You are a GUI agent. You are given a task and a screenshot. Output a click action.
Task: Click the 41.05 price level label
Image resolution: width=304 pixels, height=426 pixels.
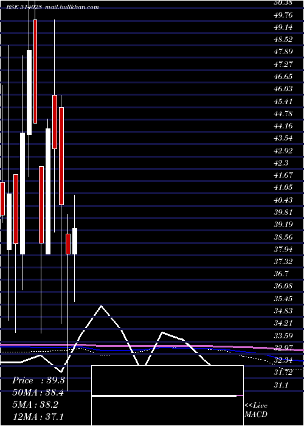click(x=283, y=187)
